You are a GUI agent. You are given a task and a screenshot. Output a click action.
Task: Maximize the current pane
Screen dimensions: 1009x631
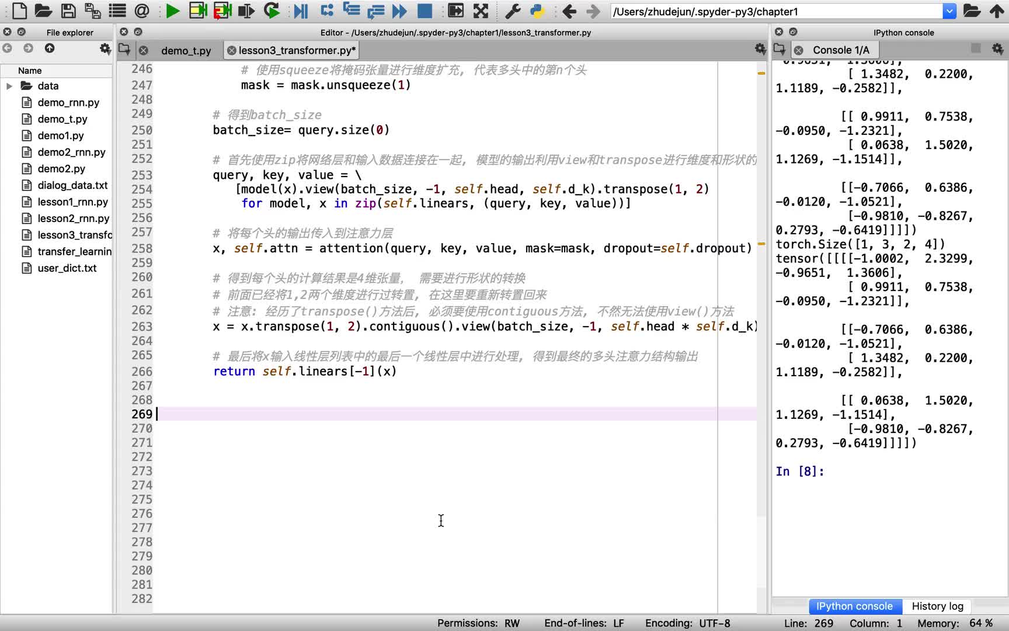(455, 11)
